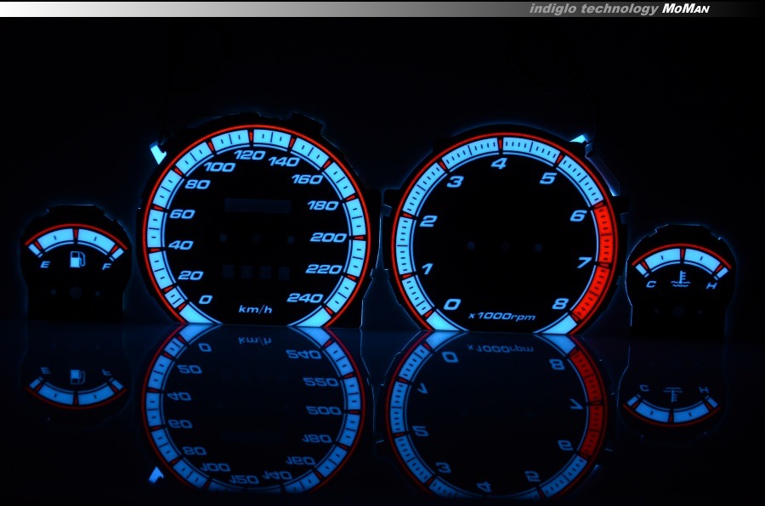The width and height of the screenshot is (765, 506).
Task: Click the upright 'H' on the temperature gauge
Action: tap(711, 285)
